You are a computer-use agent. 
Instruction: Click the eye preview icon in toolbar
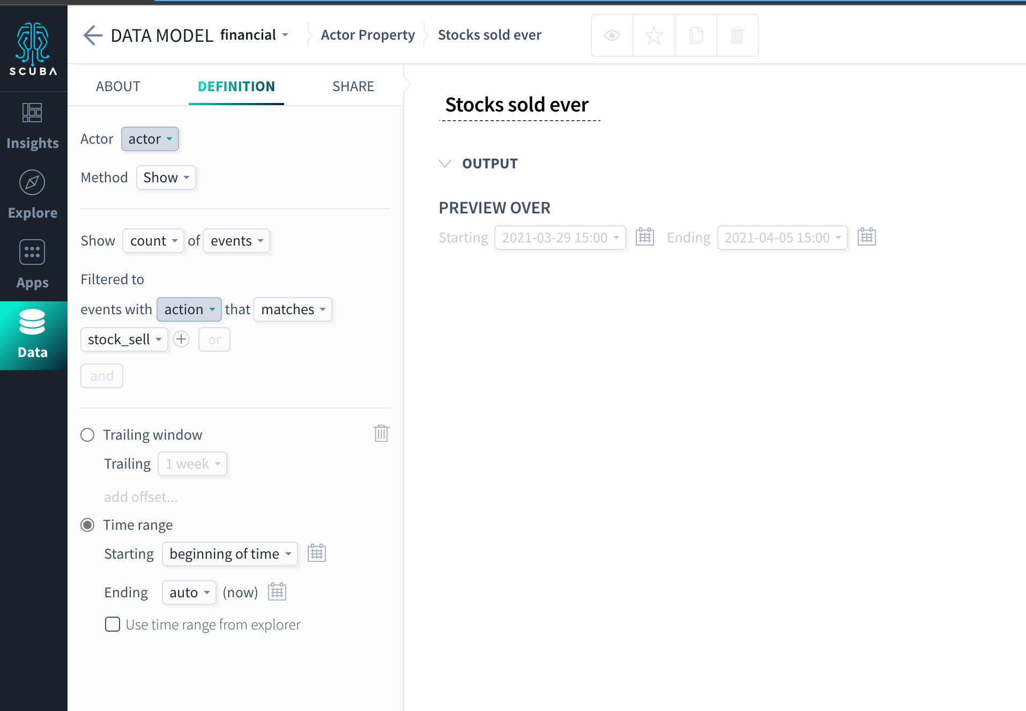[612, 35]
